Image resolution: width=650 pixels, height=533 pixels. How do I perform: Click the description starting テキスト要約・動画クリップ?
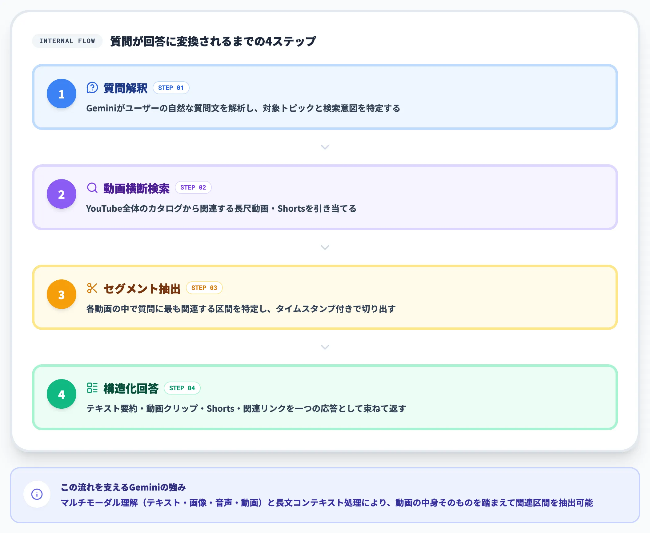[x=246, y=409]
